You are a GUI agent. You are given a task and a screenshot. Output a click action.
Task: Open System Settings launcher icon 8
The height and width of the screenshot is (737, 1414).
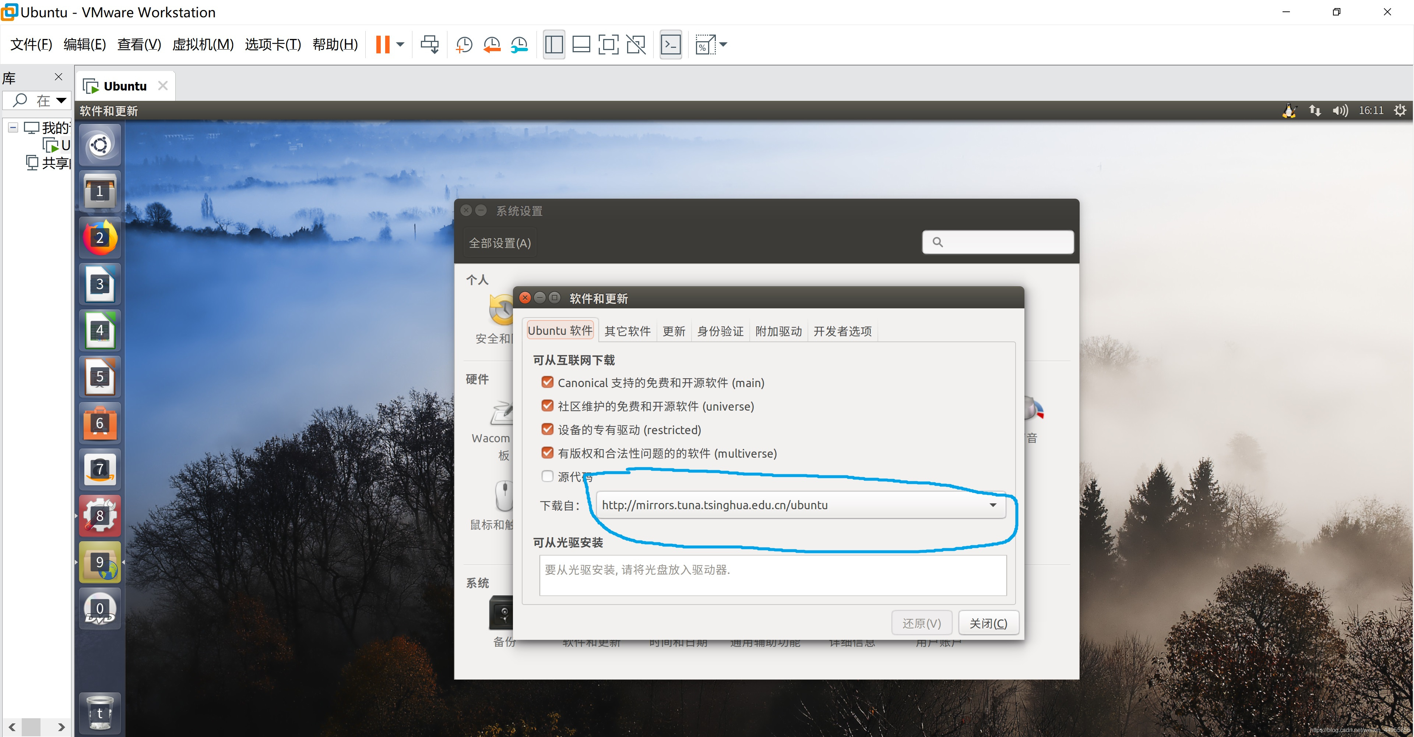point(100,515)
